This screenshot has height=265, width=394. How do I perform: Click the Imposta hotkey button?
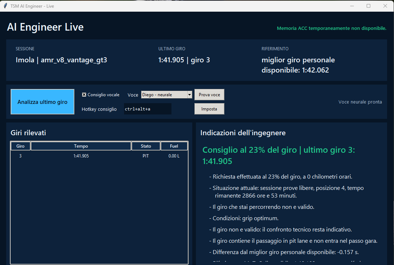pos(209,109)
